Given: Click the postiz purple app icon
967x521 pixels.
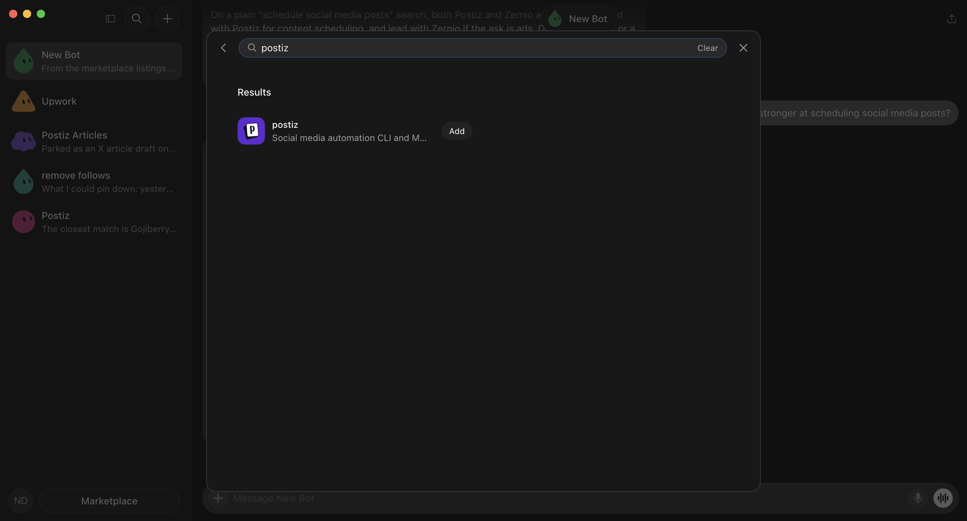Looking at the screenshot, I should coord(251,131).
